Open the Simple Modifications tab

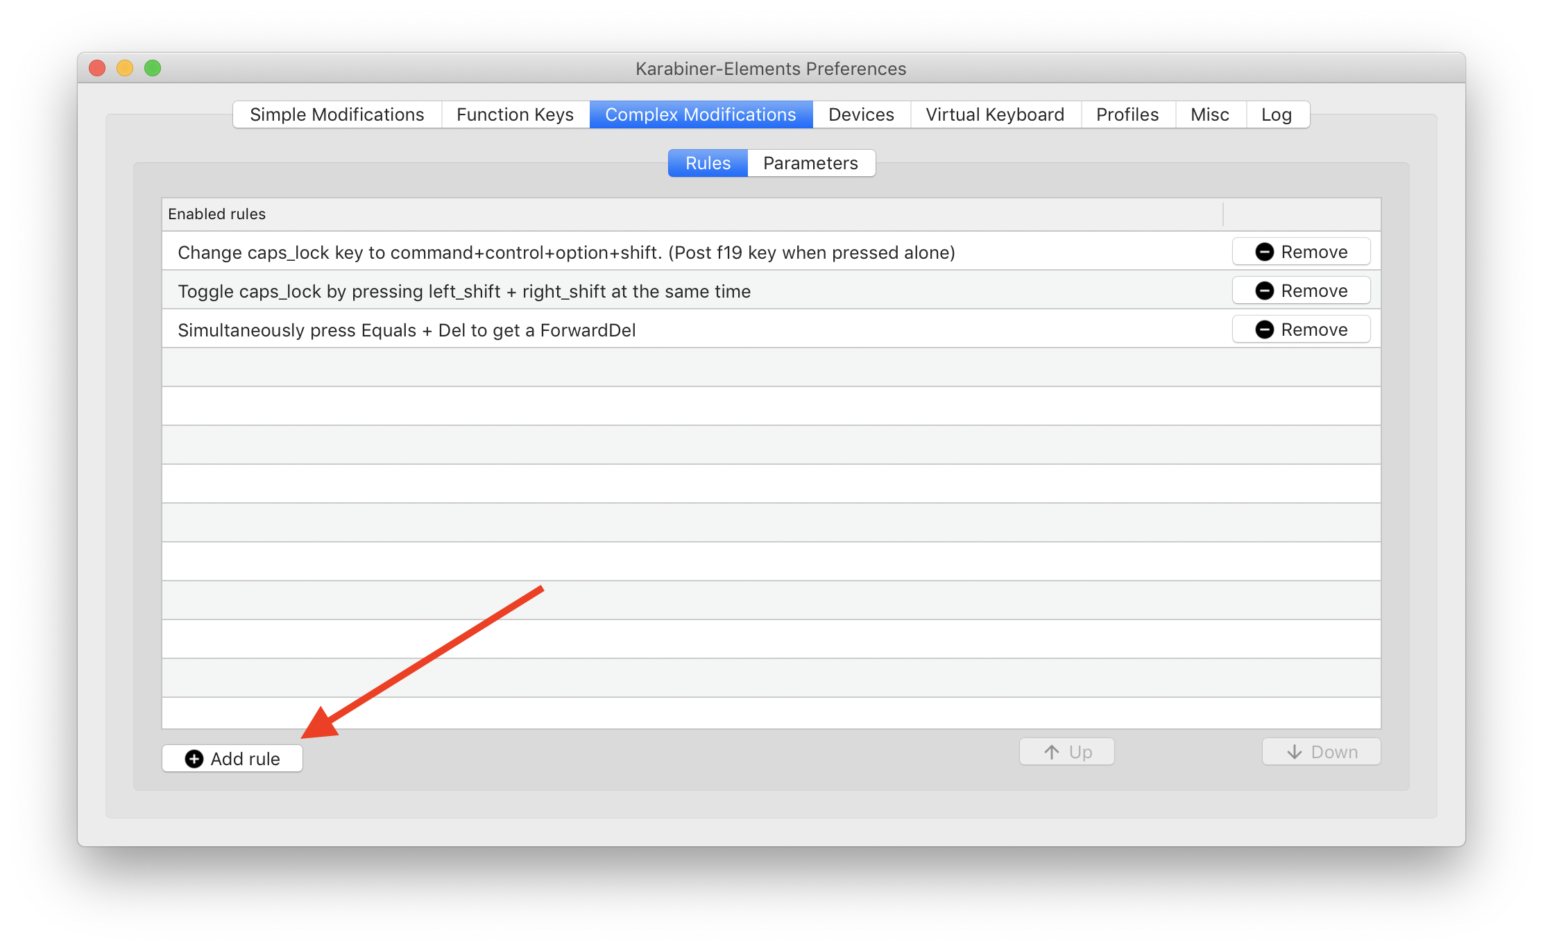coord(336,114)
